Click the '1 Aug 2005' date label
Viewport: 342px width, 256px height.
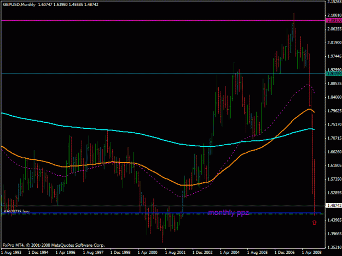[x=257, y=252]
